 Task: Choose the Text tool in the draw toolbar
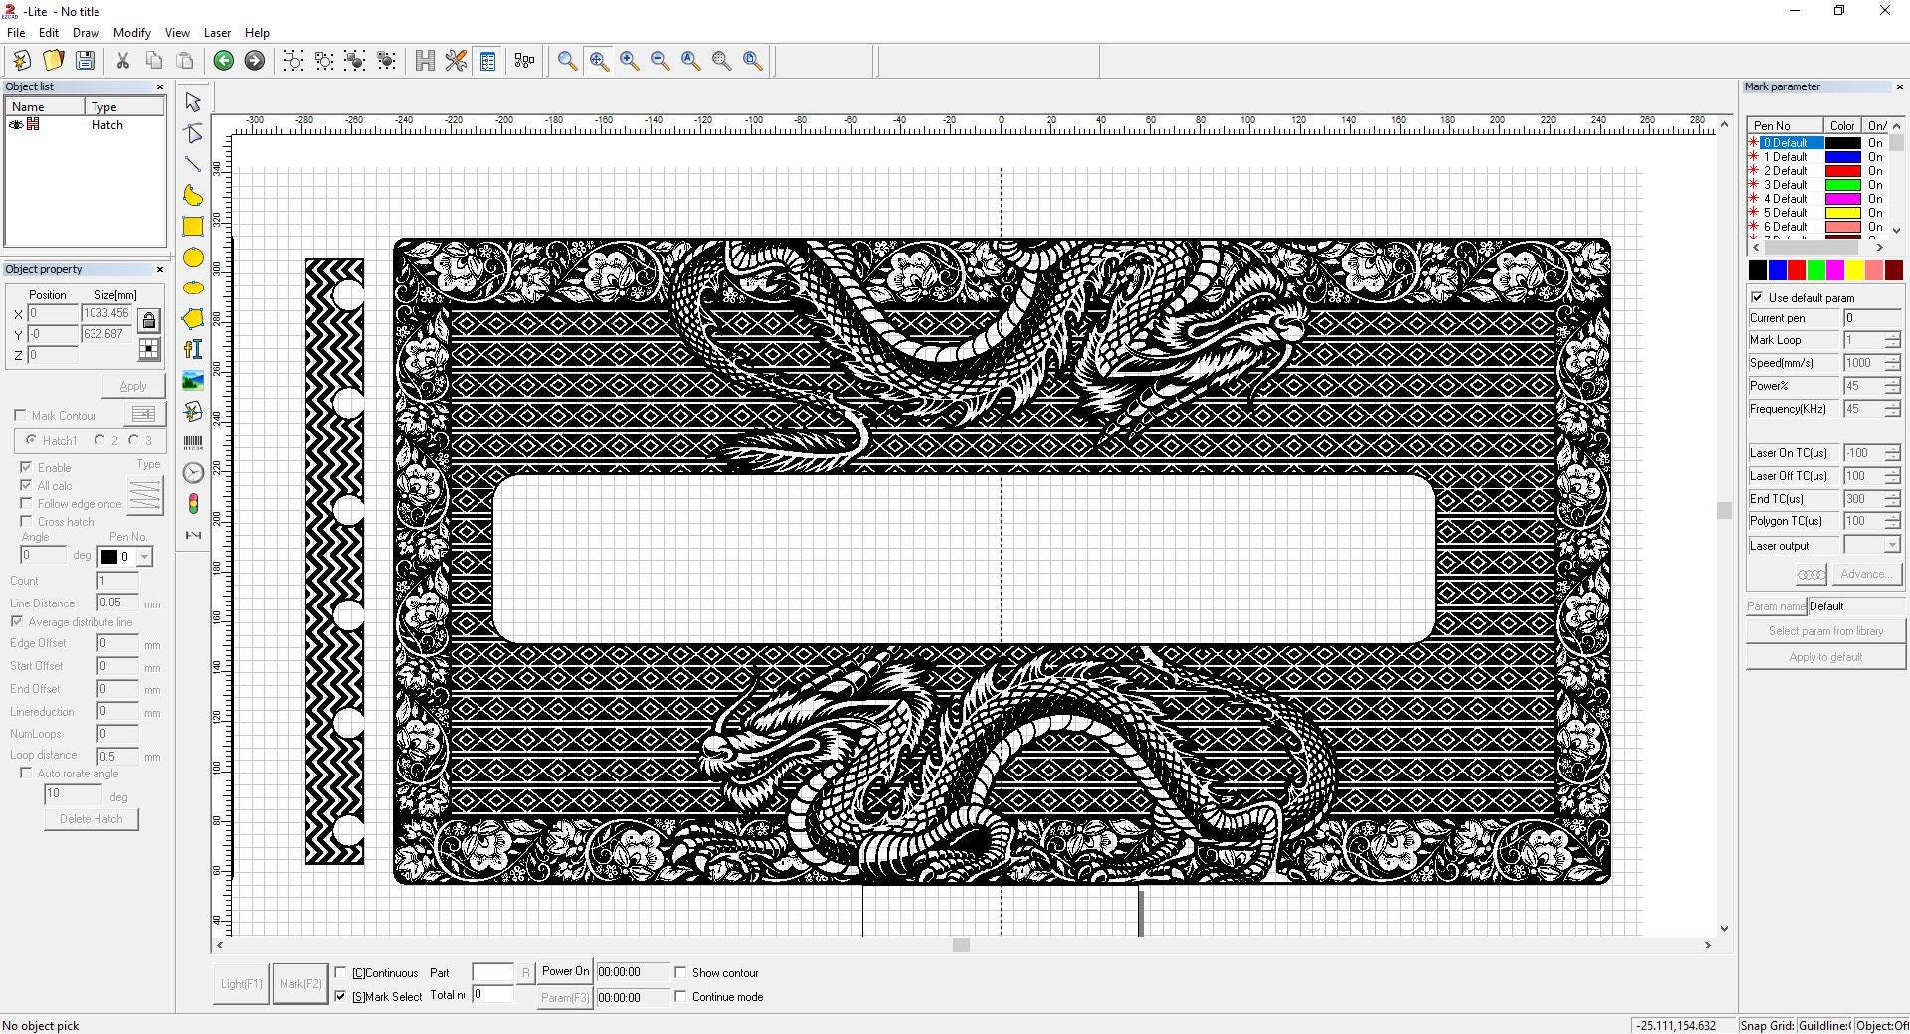click(193, 349)
